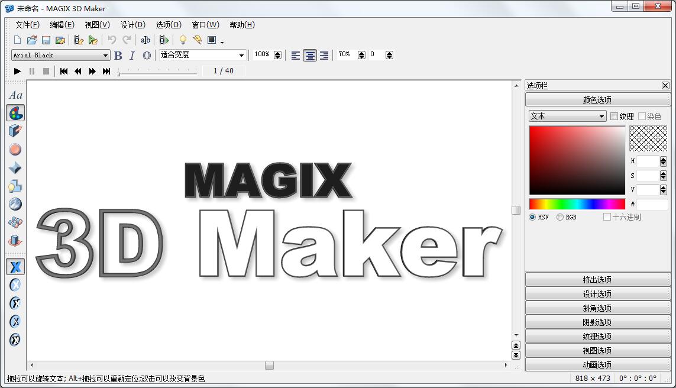This screenshot has width=676, height=388.
Task: Open the text editing 'ab' icon
Action: click(145, 40)
